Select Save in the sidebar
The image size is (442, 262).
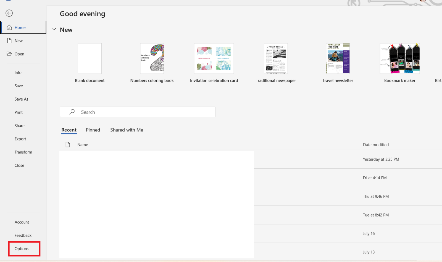click(19, 86)
